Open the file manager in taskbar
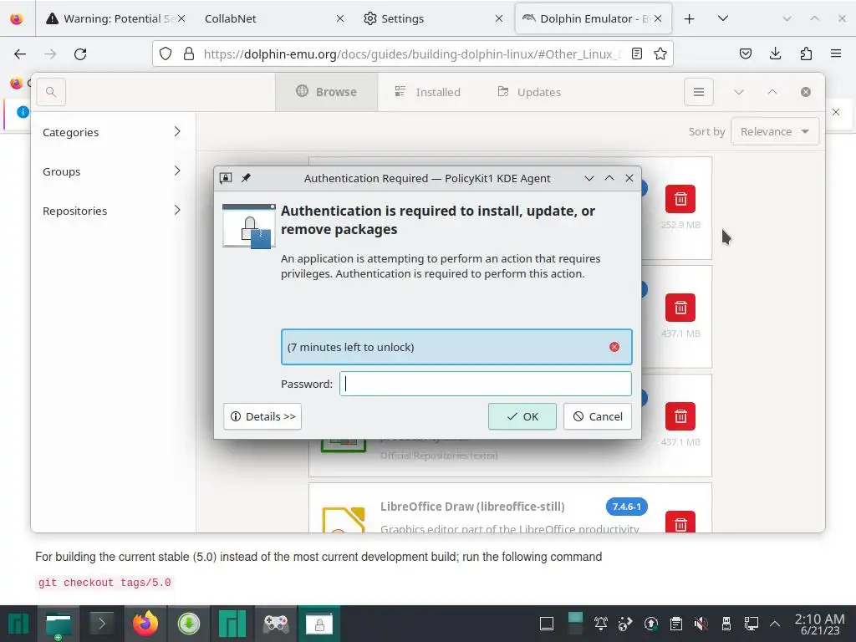The image size is (856, 642). click(59, 624)
